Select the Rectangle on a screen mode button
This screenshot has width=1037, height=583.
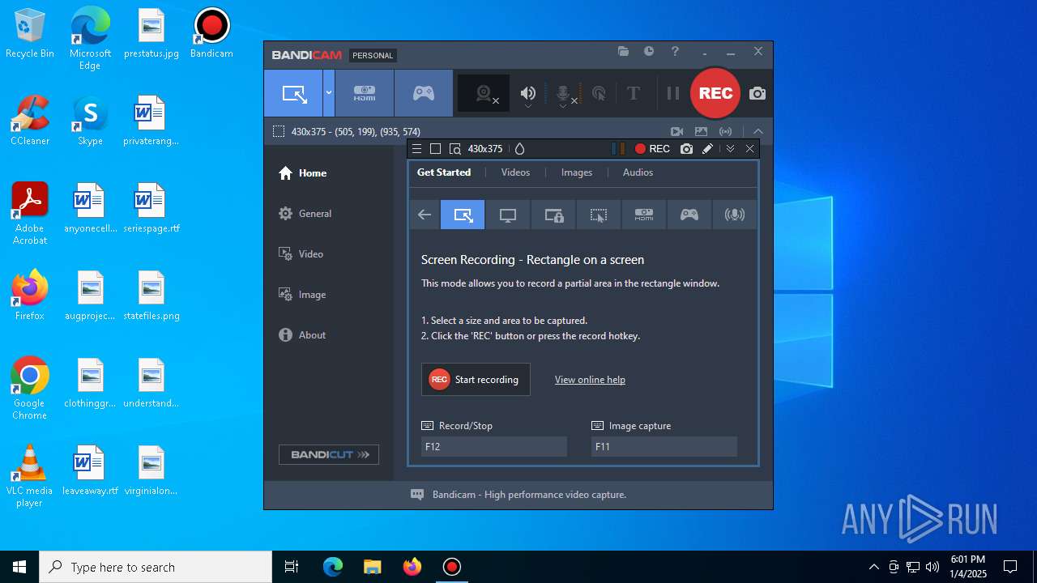click(294, 93)
